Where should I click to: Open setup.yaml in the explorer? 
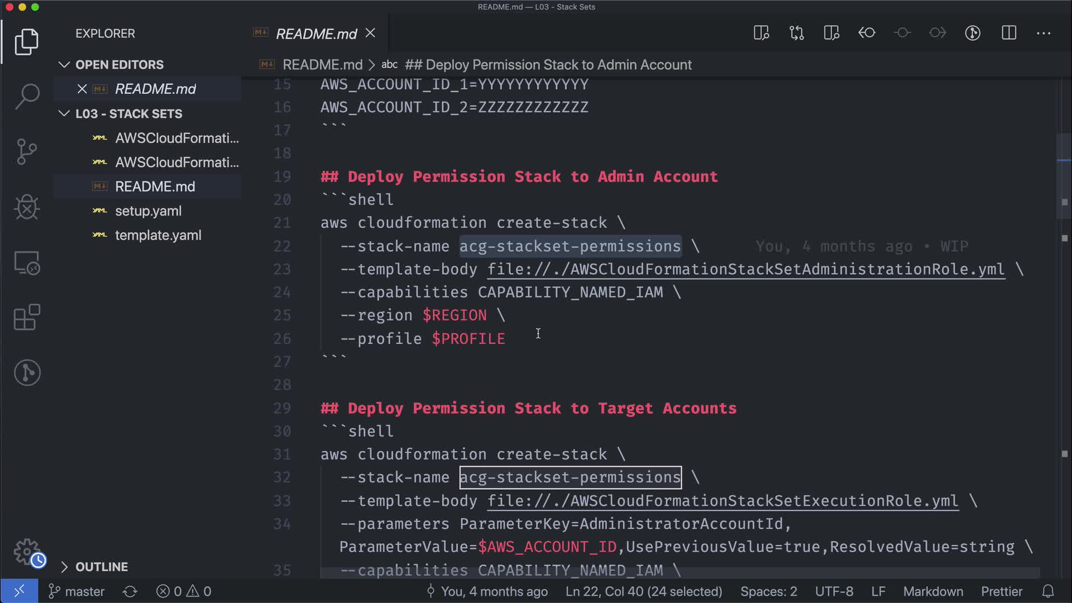148,211
